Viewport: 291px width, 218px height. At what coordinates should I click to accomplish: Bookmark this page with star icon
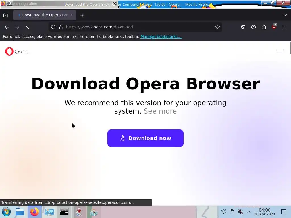coord(217,27)
